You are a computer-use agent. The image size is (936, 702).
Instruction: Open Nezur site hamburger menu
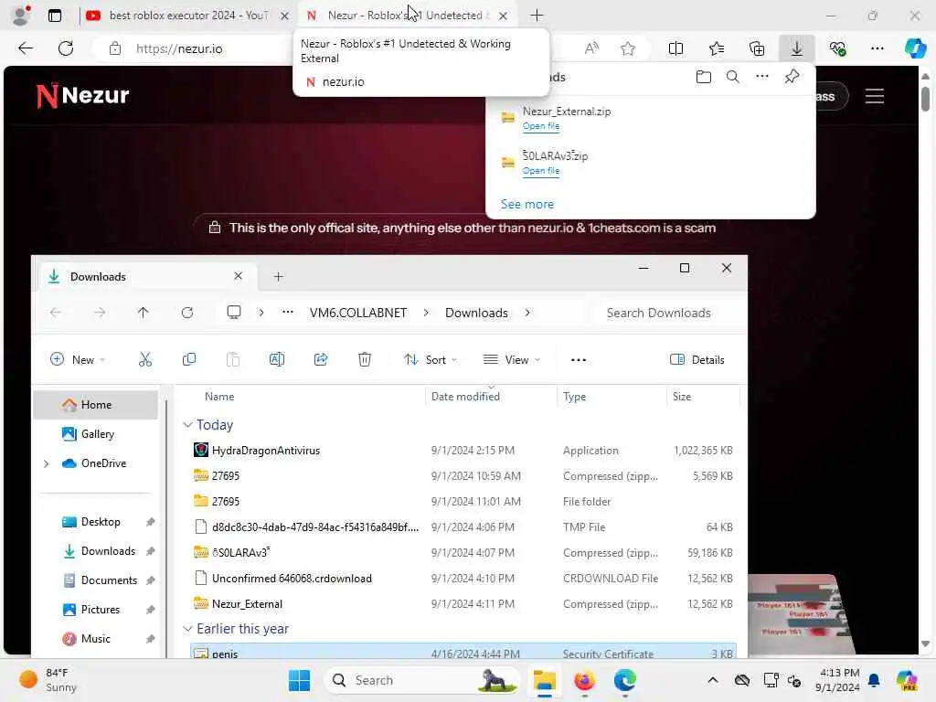tap(875, 96)
